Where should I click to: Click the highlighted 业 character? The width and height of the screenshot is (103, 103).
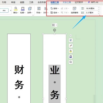[55, 70]
